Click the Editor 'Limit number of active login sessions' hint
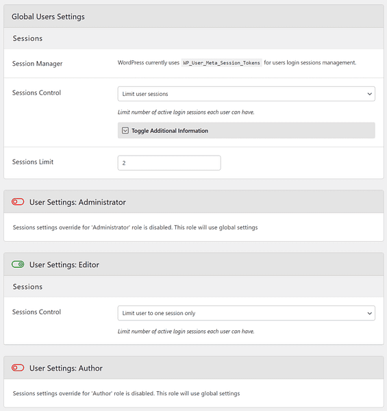387x411 pixels. point(186,332)
